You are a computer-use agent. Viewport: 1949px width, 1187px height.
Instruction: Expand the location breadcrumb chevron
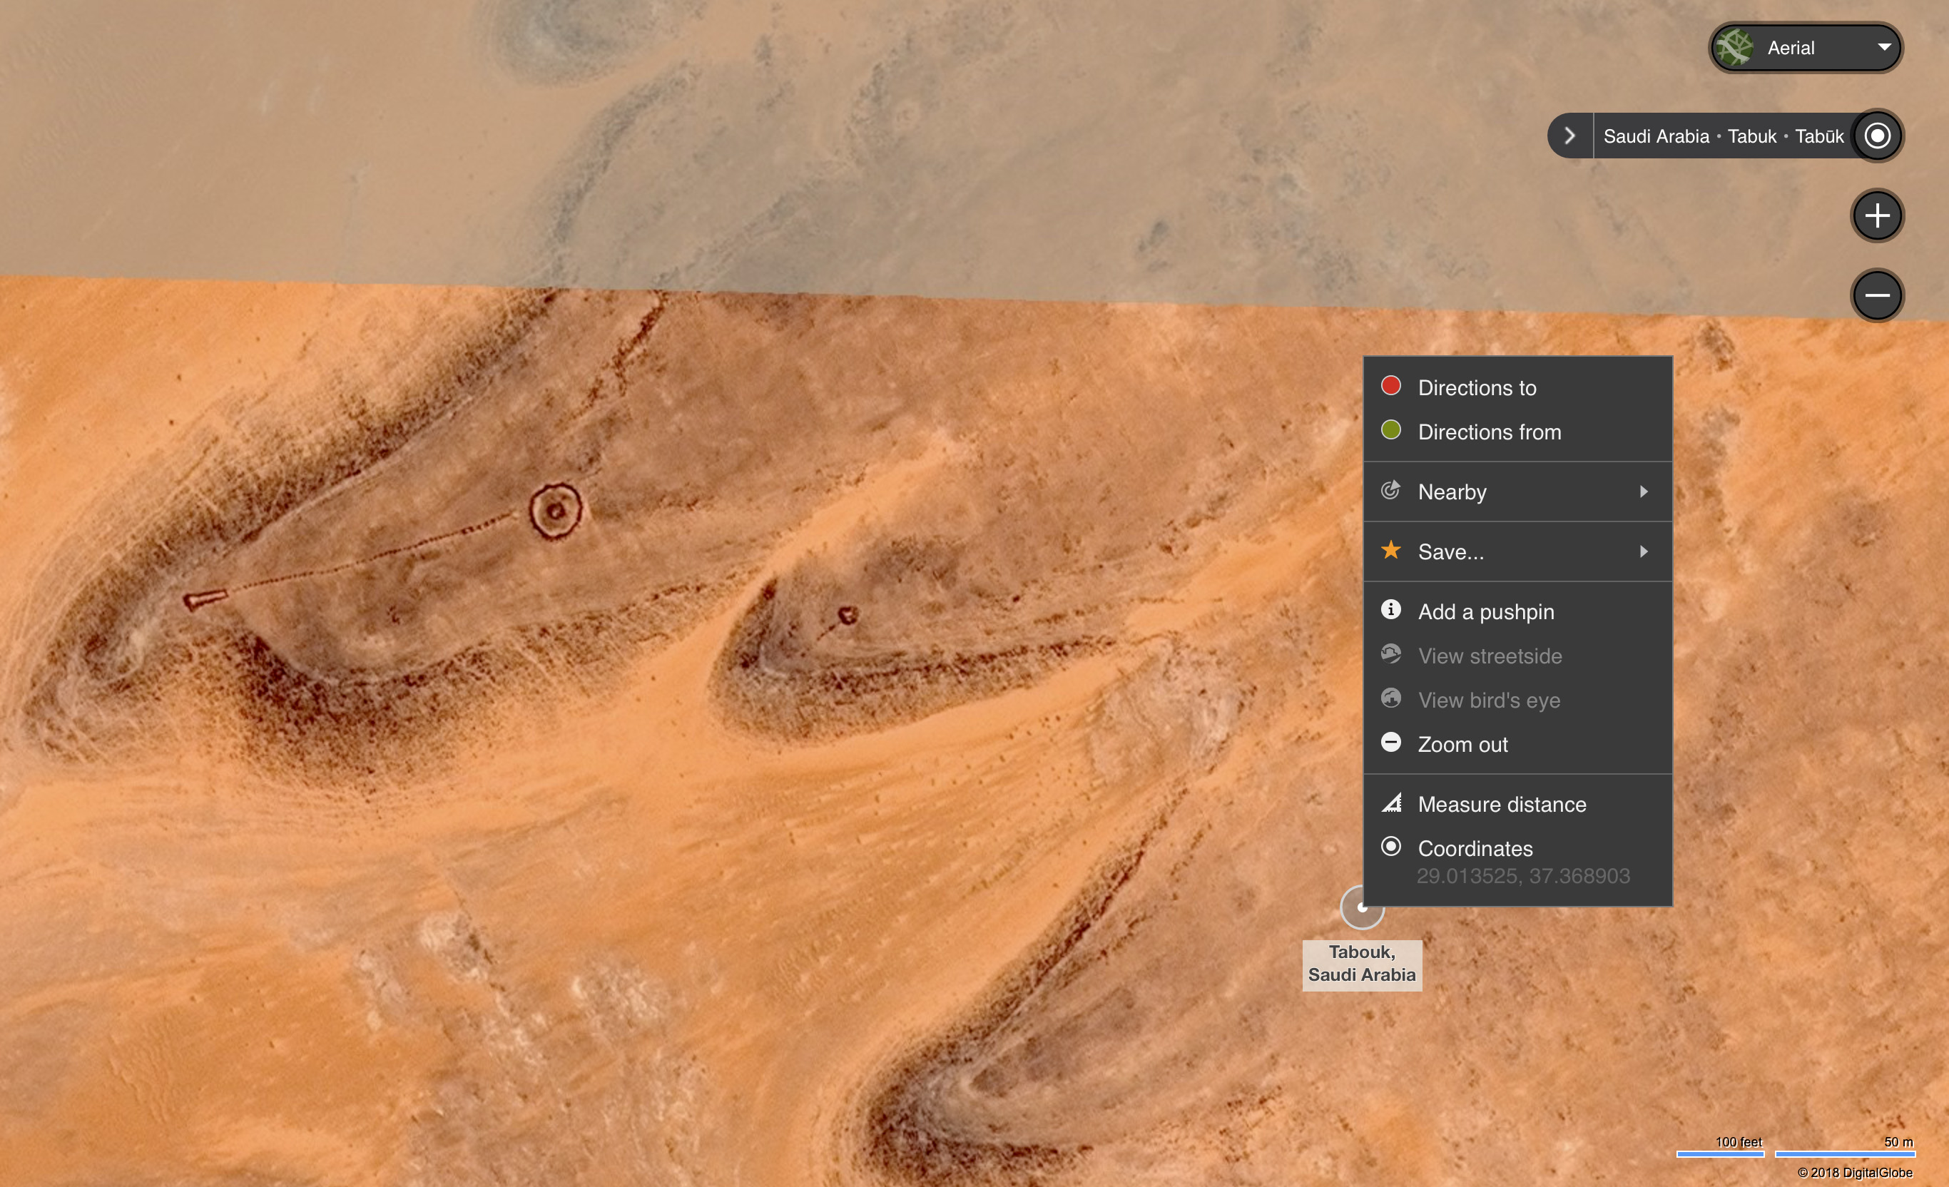1569,136
